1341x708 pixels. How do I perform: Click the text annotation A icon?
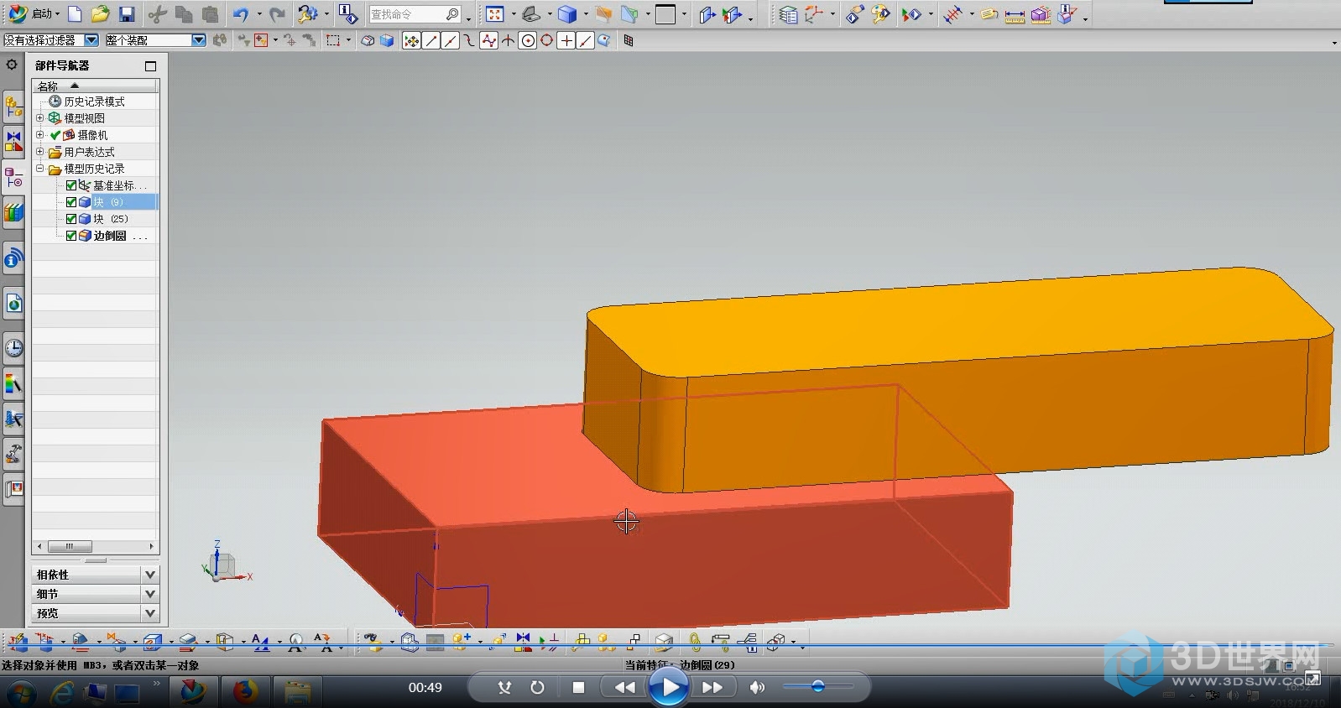pos(260,643)
